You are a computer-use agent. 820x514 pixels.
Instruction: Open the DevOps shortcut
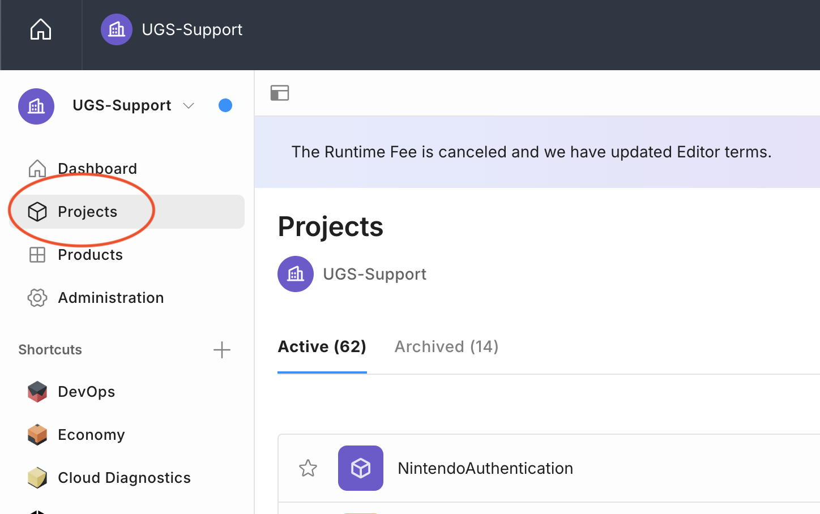click(127, 392)
